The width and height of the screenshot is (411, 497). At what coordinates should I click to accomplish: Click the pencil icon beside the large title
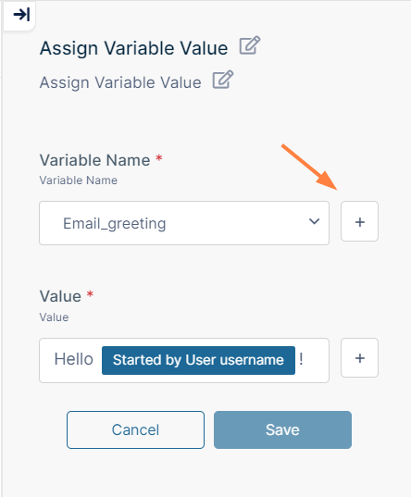250,45
